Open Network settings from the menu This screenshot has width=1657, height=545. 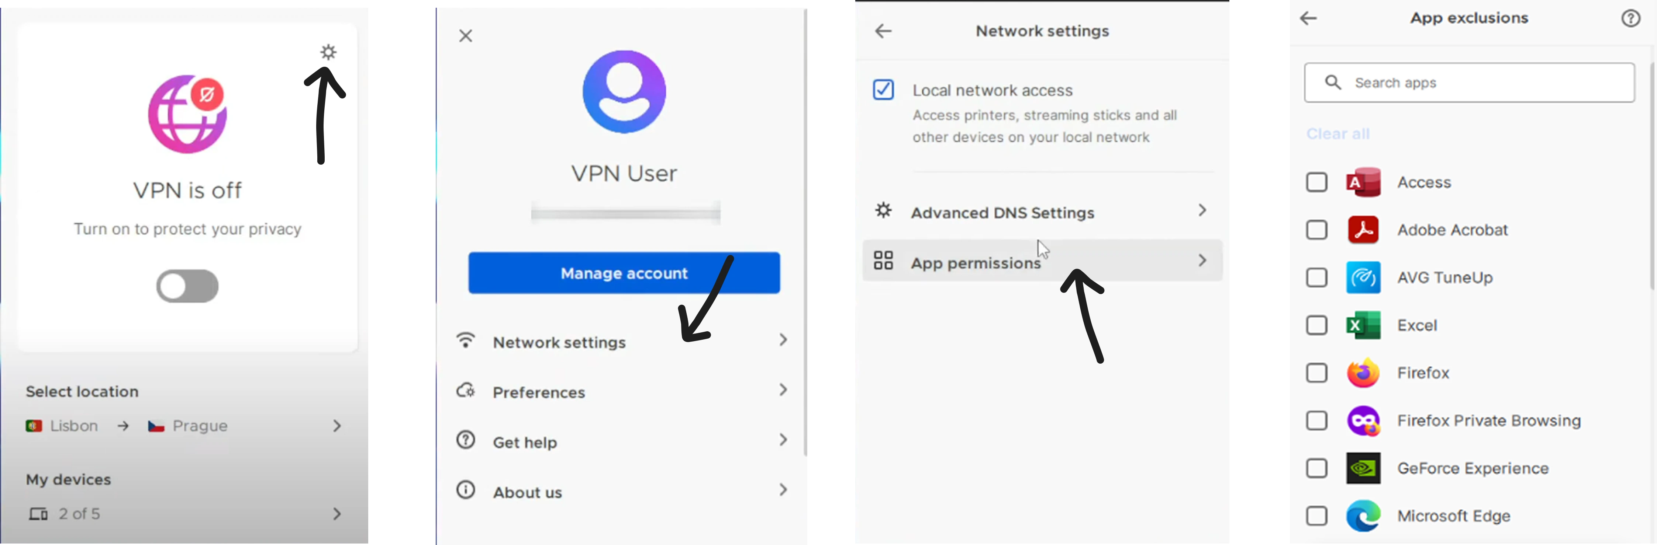pyautogui.click(x=559, y=342)
